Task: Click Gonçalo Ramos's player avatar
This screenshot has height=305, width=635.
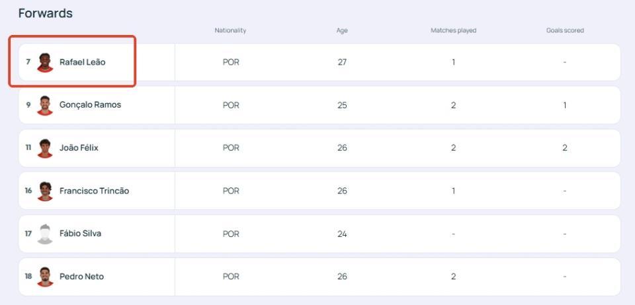Action: tap(45, 106)
